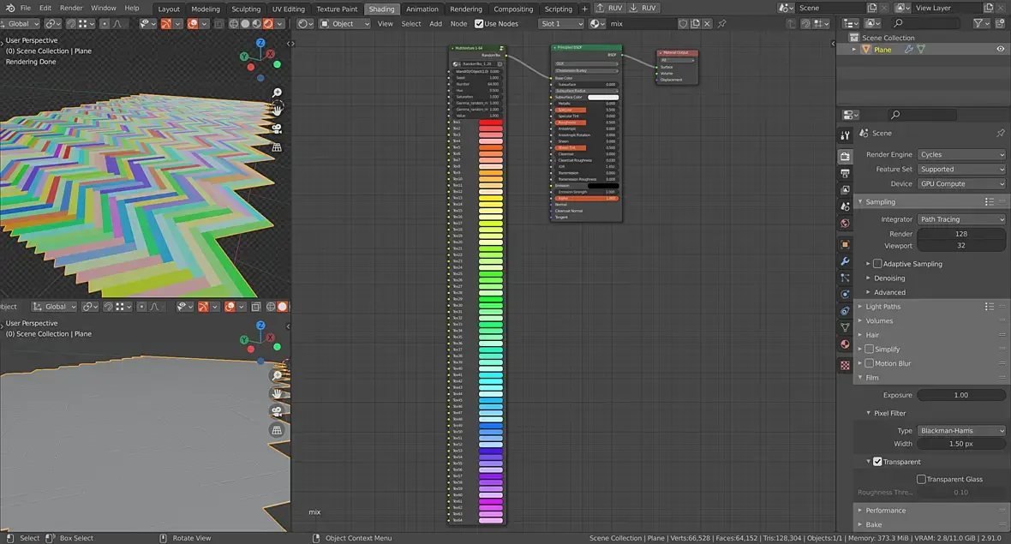Switch to the Texture Paint workspace tab
Viewport: 1011px width, 544px height.
click(337, 9)
